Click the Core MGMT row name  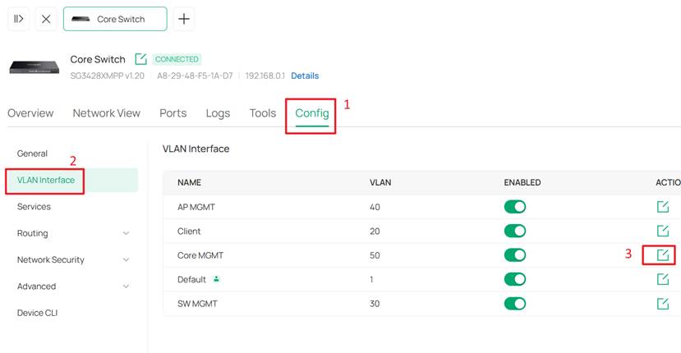[x=200, y=255]
